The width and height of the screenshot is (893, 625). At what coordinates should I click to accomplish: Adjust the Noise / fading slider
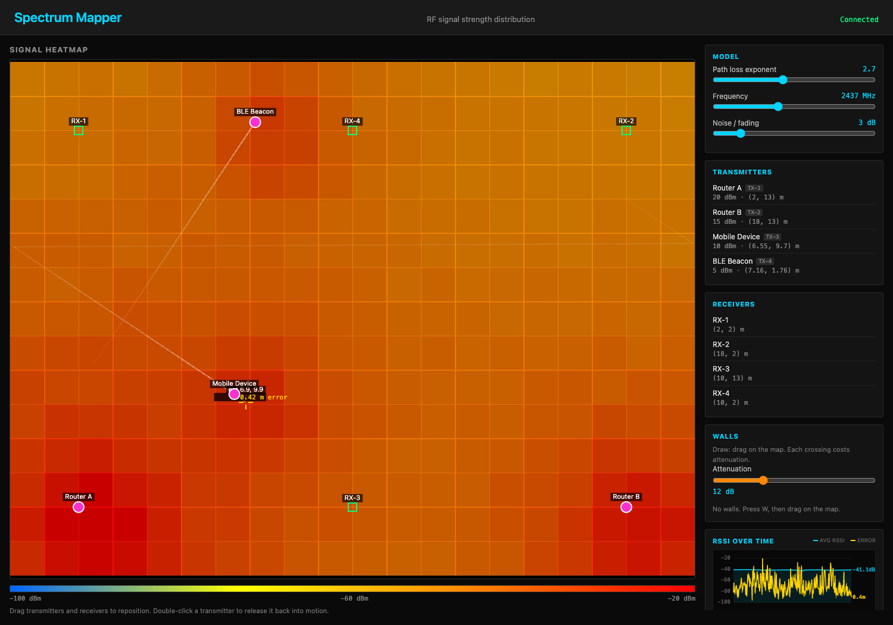794,133
